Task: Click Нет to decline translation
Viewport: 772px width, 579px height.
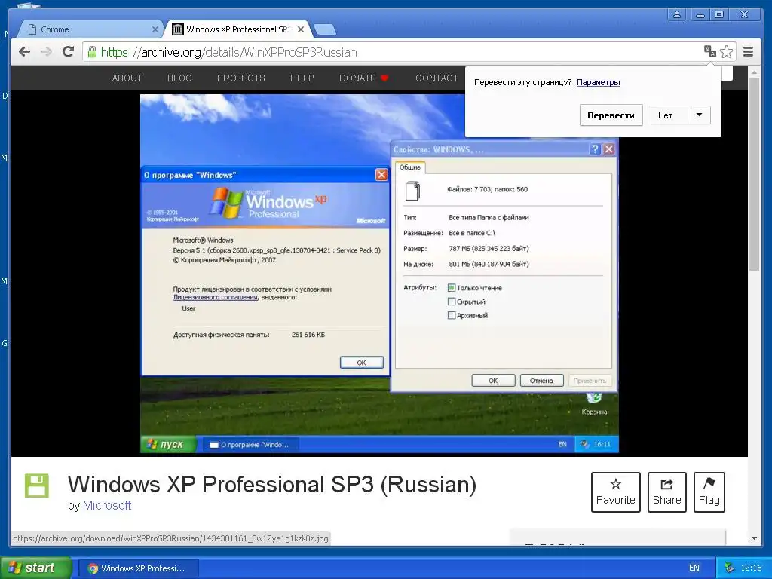Action: click(669, 115)
